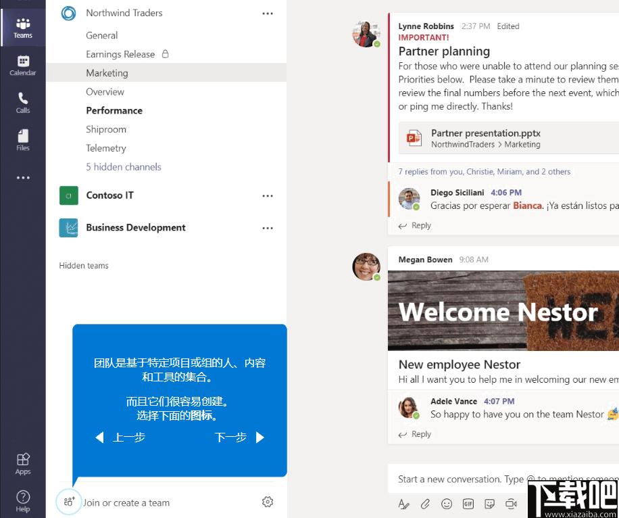Click the Contoso IT team avatar
Screen dimensions: 619x518
click(x=69, y=195)
